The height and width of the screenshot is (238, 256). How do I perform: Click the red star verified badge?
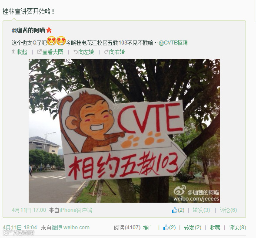tap(49, 30)
